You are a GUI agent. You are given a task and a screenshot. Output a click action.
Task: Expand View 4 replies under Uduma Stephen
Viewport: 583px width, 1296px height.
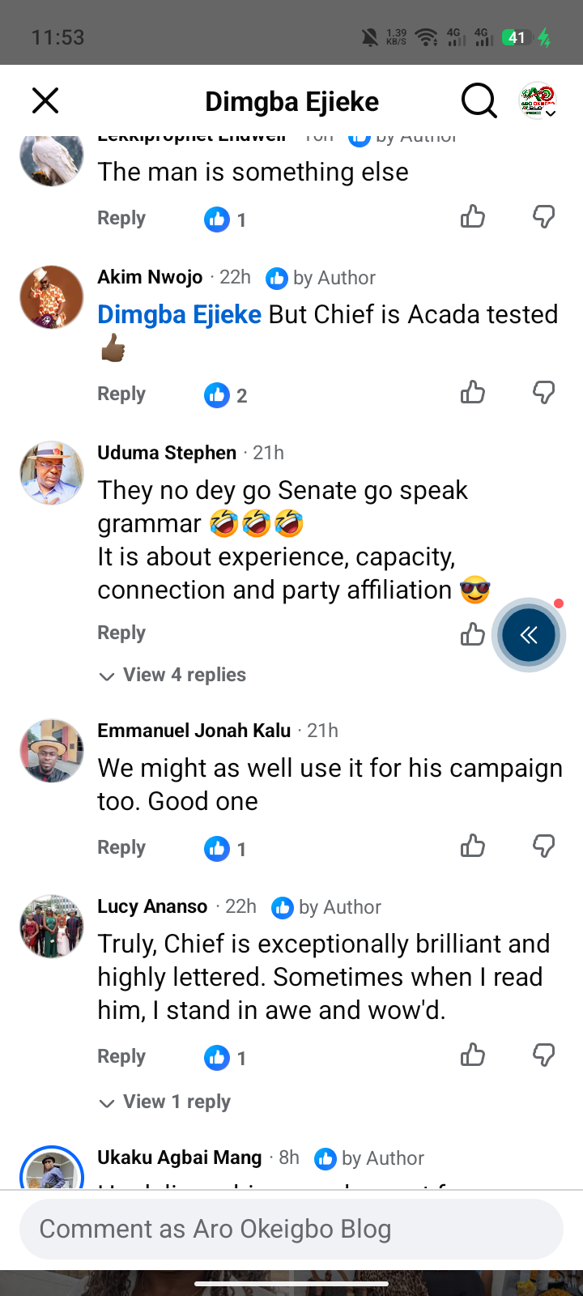pos(172,675)
